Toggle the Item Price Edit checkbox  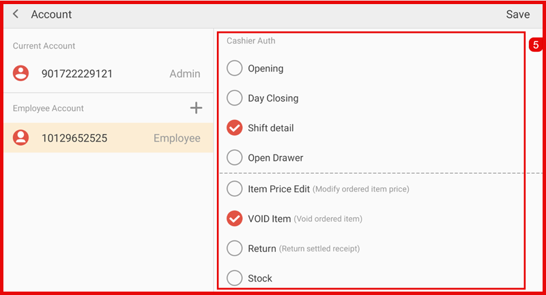click(235, 189)
